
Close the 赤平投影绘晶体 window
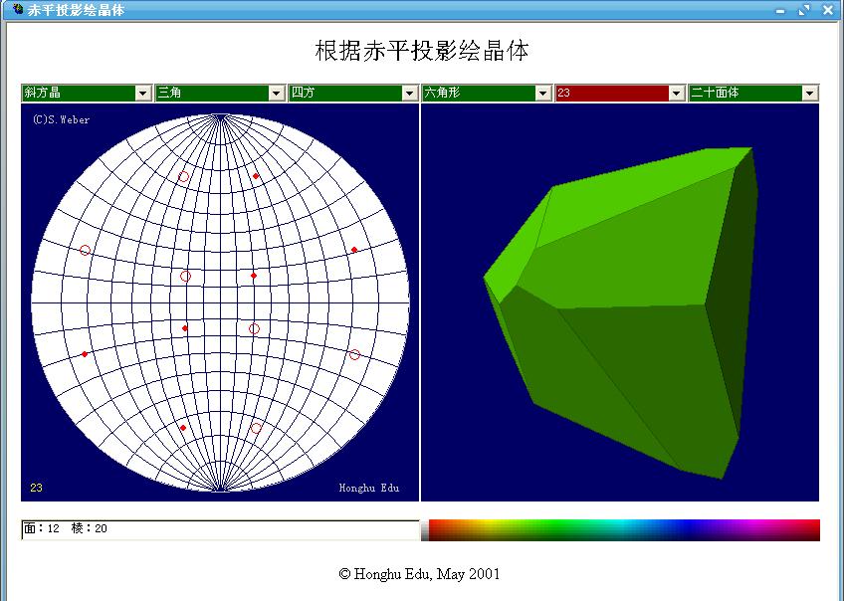[828, 10]
